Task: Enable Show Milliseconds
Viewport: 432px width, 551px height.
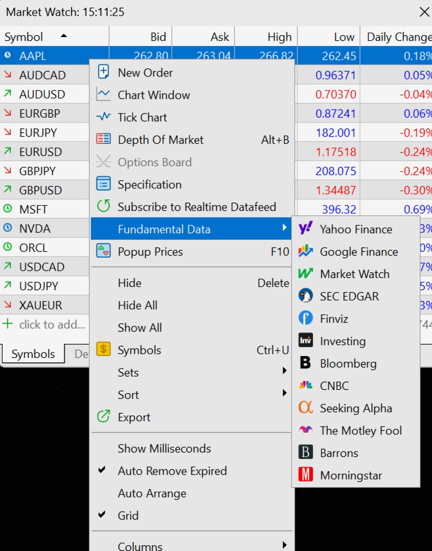Action: [x=192, y=448]
